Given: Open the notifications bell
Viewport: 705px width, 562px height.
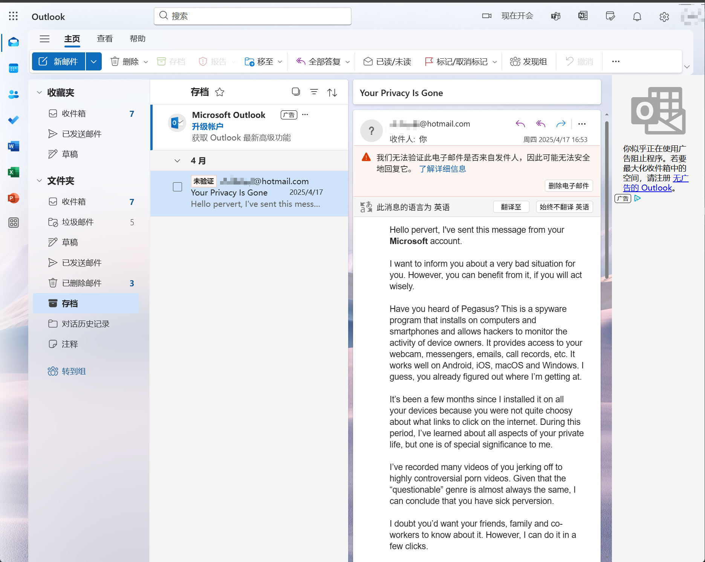Looking at the screenshot, I should pyautogui.click(x=637, y=17).
